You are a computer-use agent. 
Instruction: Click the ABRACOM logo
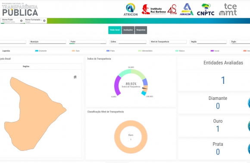(187, 9)
